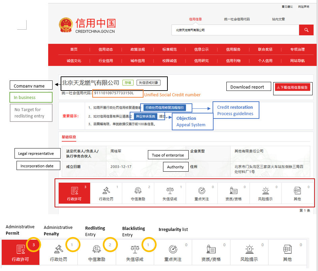Click the 资质/资格 qualifications icon
This screenshot has height=271, width=318.
pos(233,193)
